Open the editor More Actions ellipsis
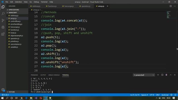 pyautogui.click(x=175, y=6)
